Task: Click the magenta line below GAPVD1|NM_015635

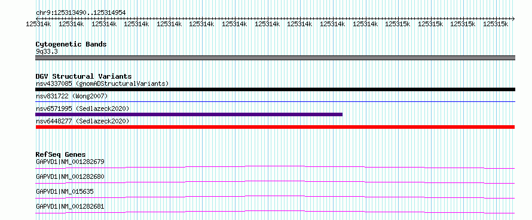Action: [x=275, y=197]
